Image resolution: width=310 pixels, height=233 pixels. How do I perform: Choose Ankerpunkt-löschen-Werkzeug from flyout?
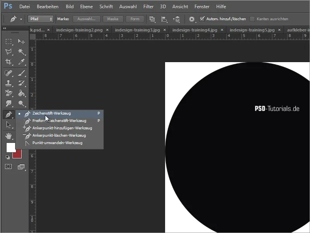click(x=60, y=135)
